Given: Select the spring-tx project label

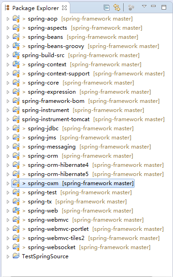Looking at the screenshot, I should (x=40, y=202).
